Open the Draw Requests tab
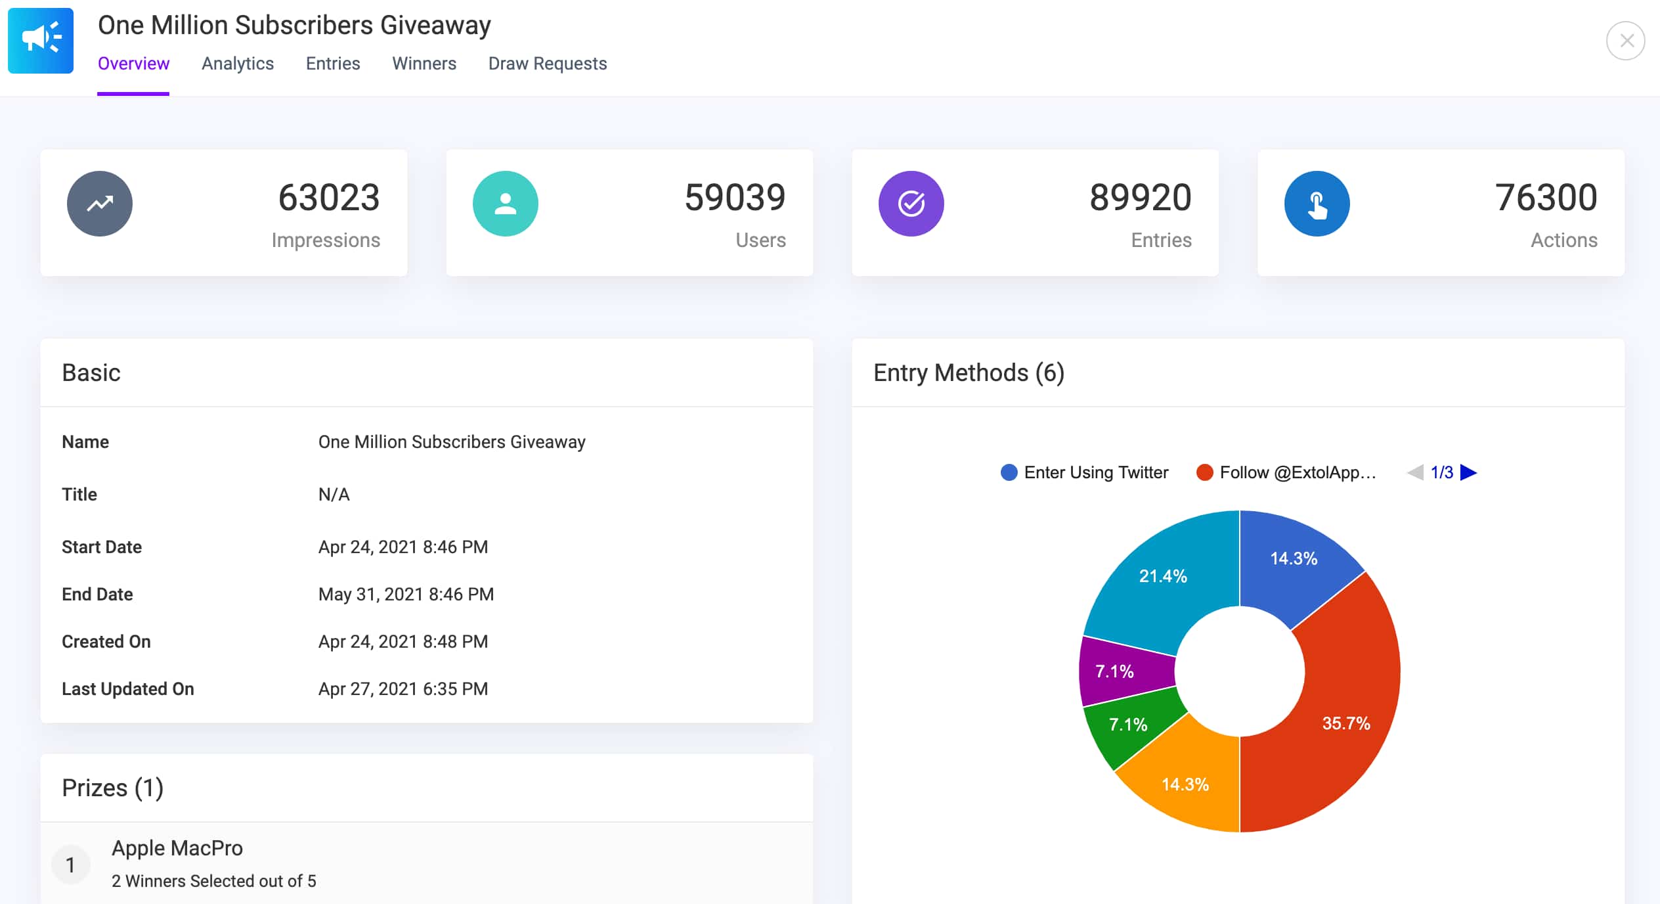The image size is (1660, 904). [x=548, y=63]
